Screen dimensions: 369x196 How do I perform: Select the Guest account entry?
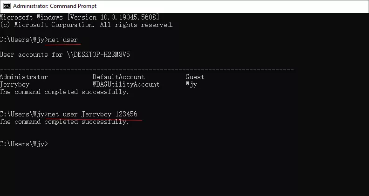point(195,77)
